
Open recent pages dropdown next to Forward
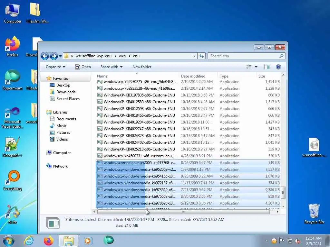(x=60, y=56)
